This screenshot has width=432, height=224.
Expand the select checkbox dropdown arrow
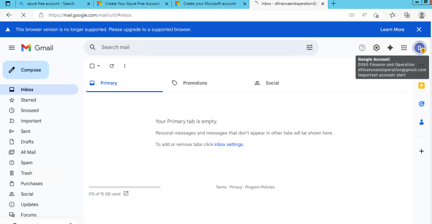99,66
